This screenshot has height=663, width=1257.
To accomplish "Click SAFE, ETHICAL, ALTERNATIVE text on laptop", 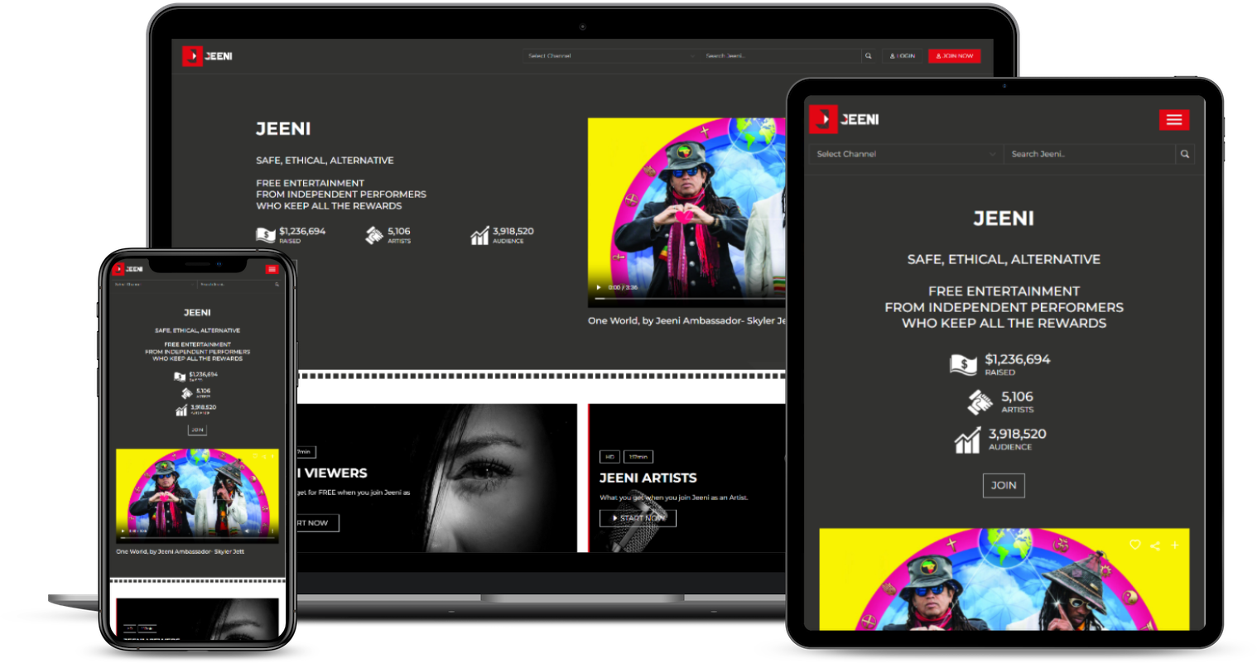I will pos(325,161).
